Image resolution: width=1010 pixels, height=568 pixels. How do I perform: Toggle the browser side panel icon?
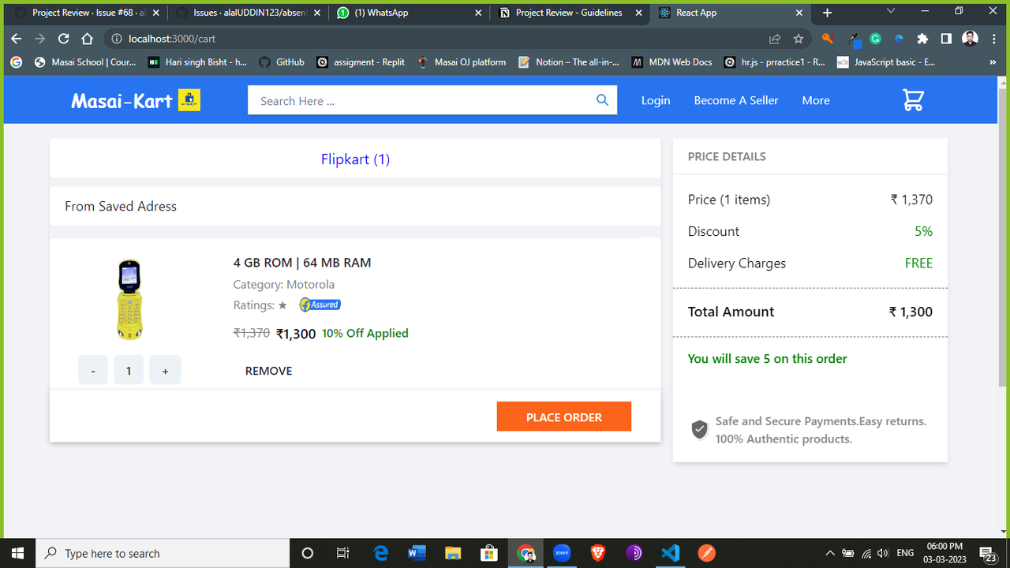click(x=946, y=39)
